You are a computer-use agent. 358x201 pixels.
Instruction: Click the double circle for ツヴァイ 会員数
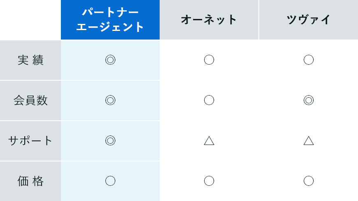309,100
